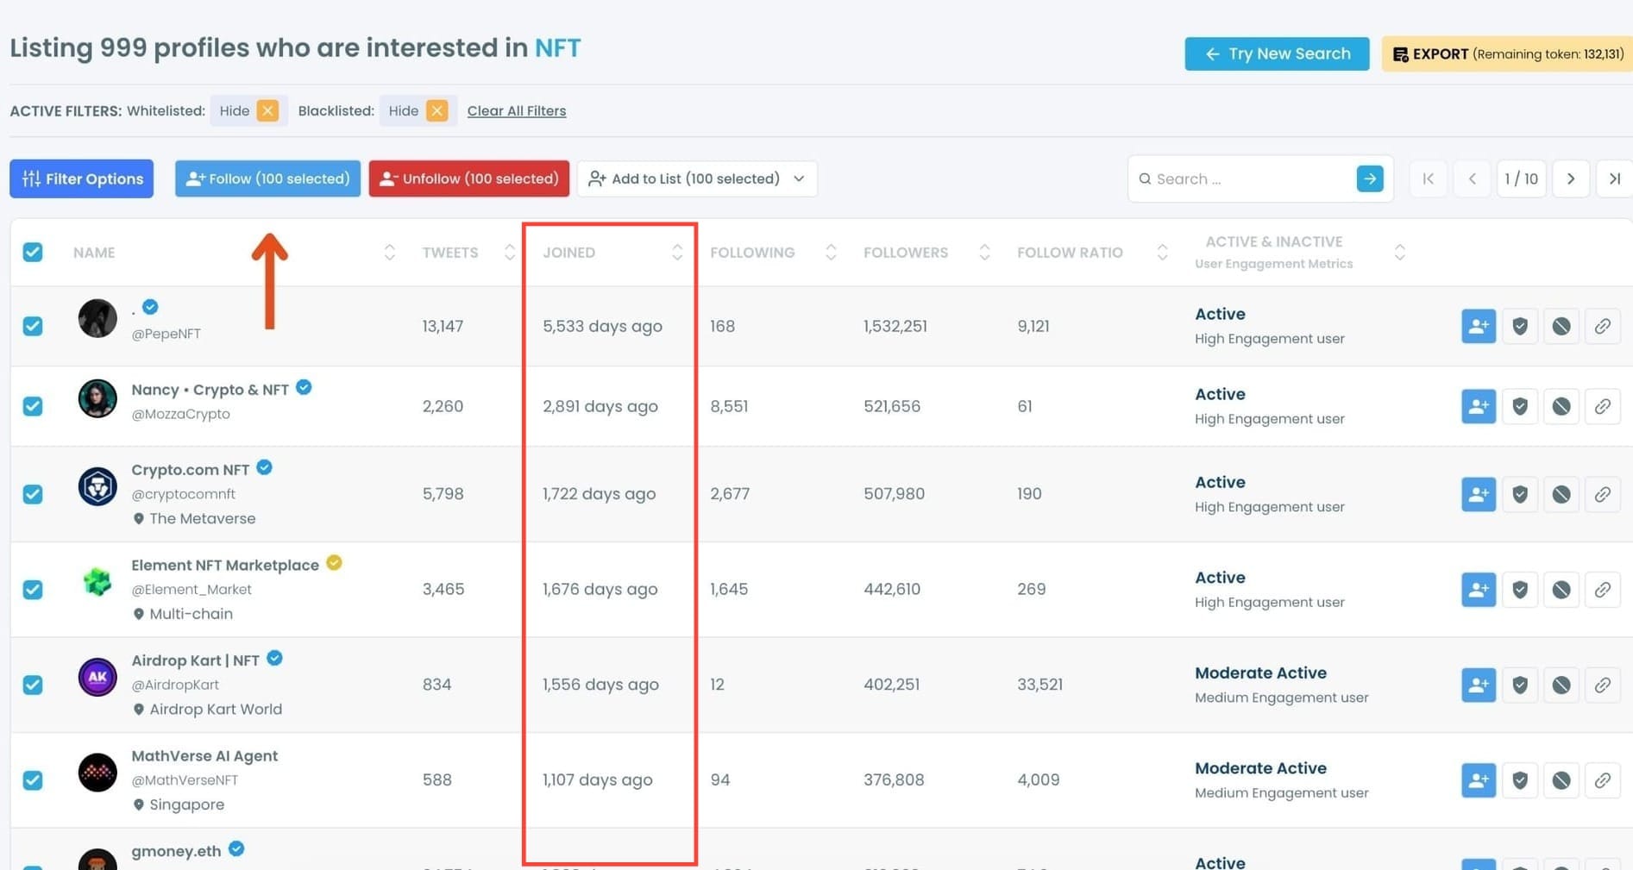Whitelist Nancy Crypto & NFT with shield icon
This screenshot has width=1633, height=870.
(x=1519, y=406)
